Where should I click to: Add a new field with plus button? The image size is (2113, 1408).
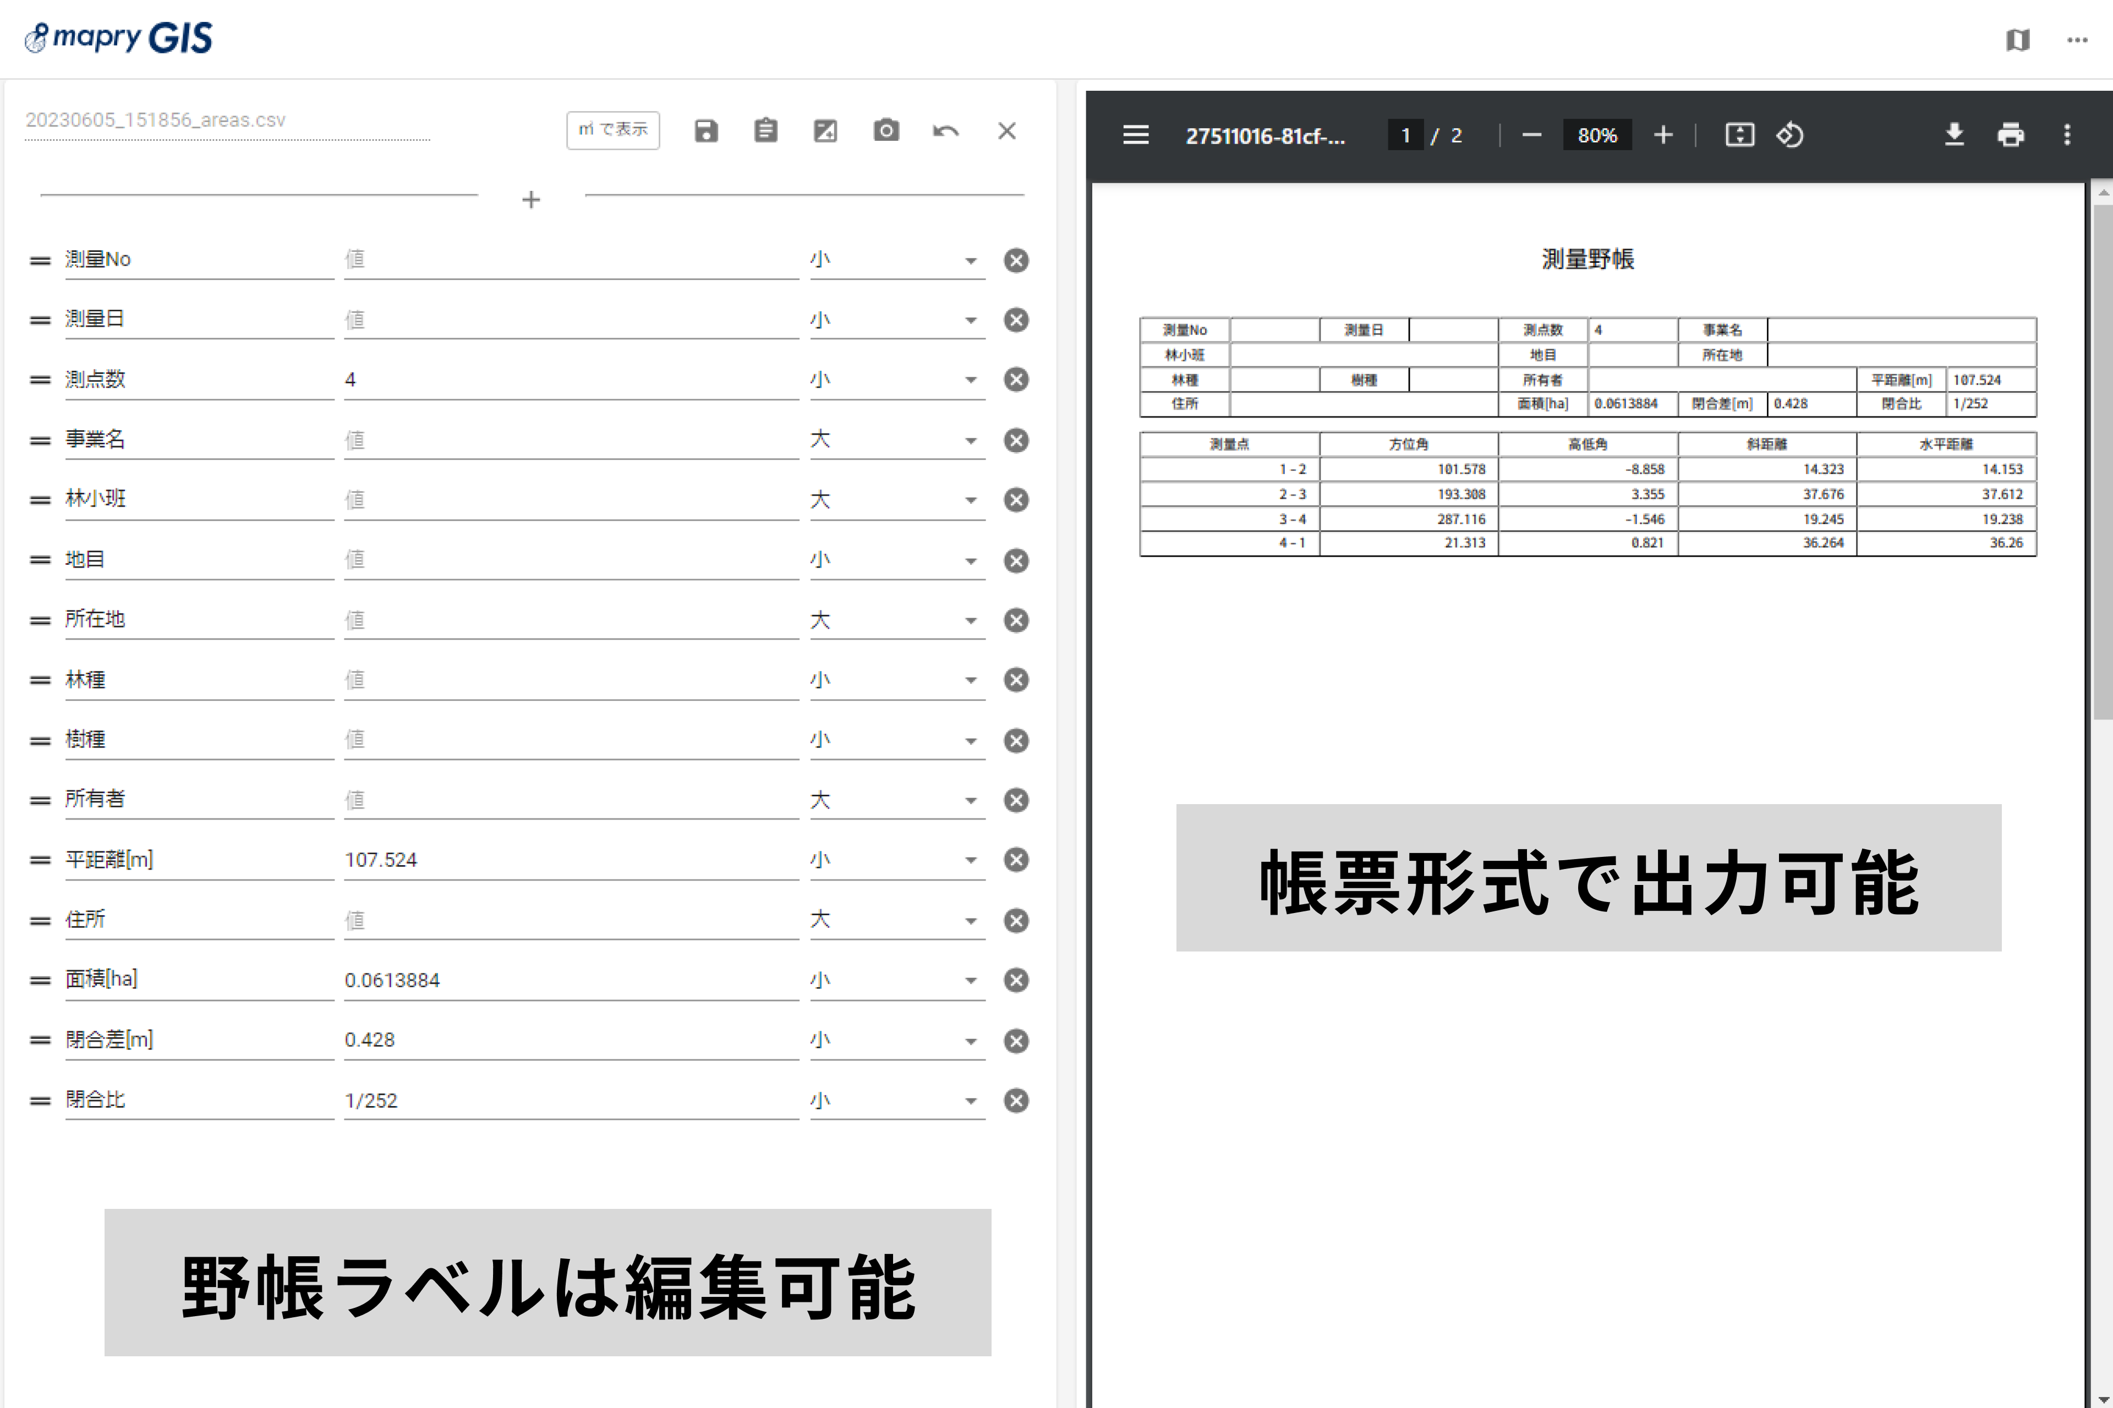(x=531, y=199)
